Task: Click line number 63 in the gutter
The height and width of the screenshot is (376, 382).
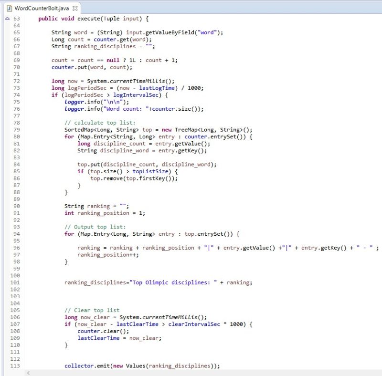Action: click(x=17, y=19)
